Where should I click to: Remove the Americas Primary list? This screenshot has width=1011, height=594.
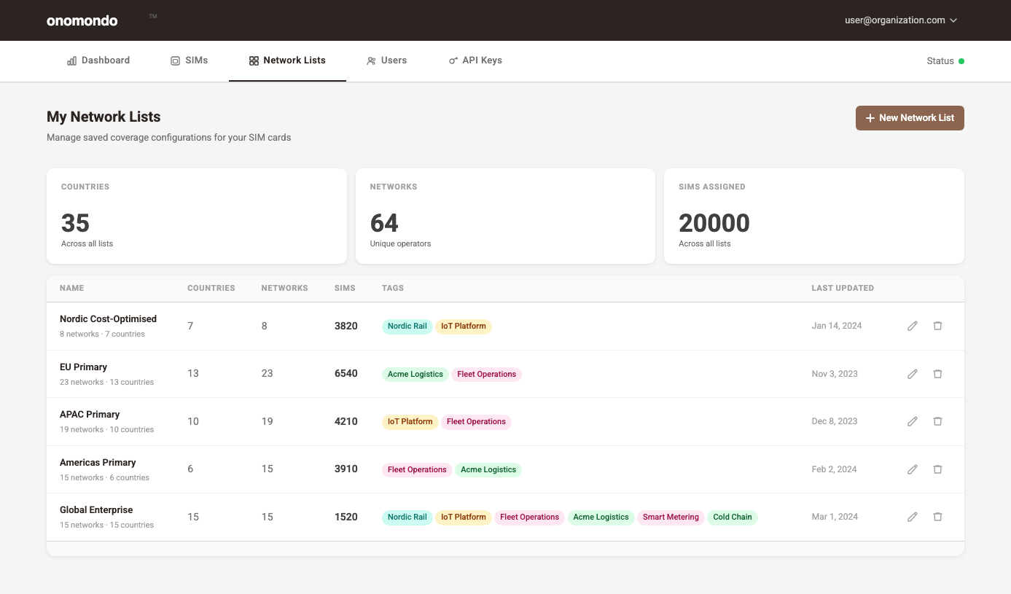coord(937,469)
